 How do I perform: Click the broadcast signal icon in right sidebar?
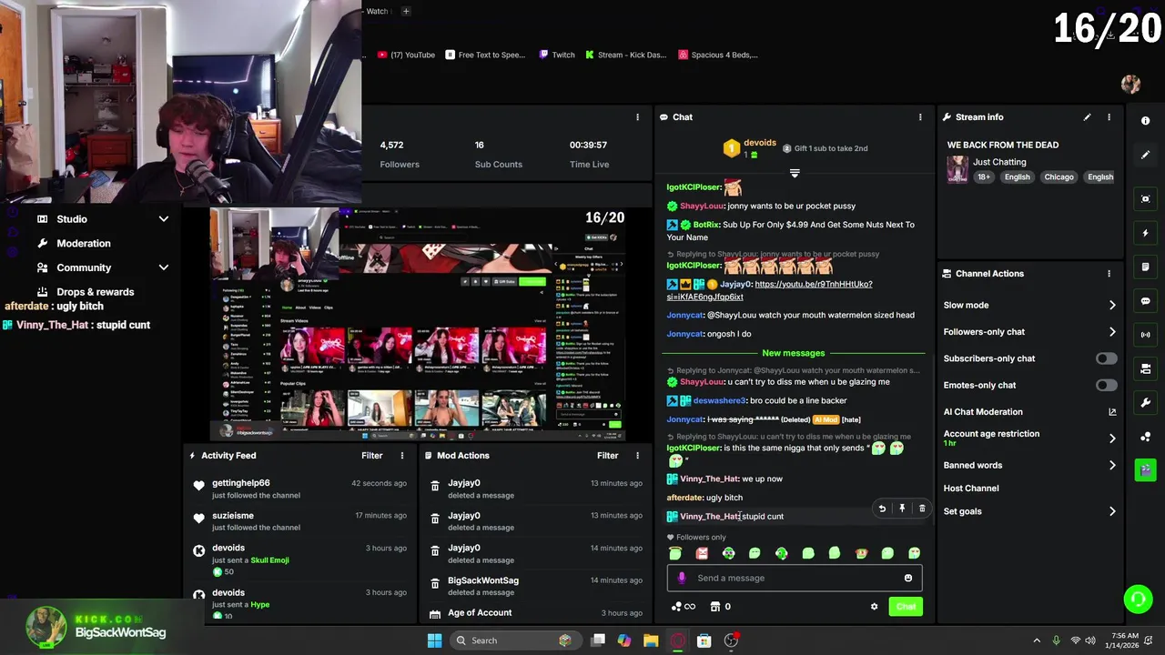[1145, 335]
